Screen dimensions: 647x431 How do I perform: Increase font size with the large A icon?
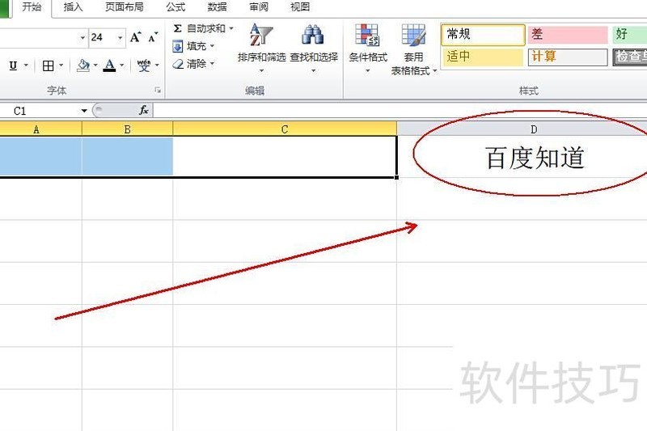(135, 37)
